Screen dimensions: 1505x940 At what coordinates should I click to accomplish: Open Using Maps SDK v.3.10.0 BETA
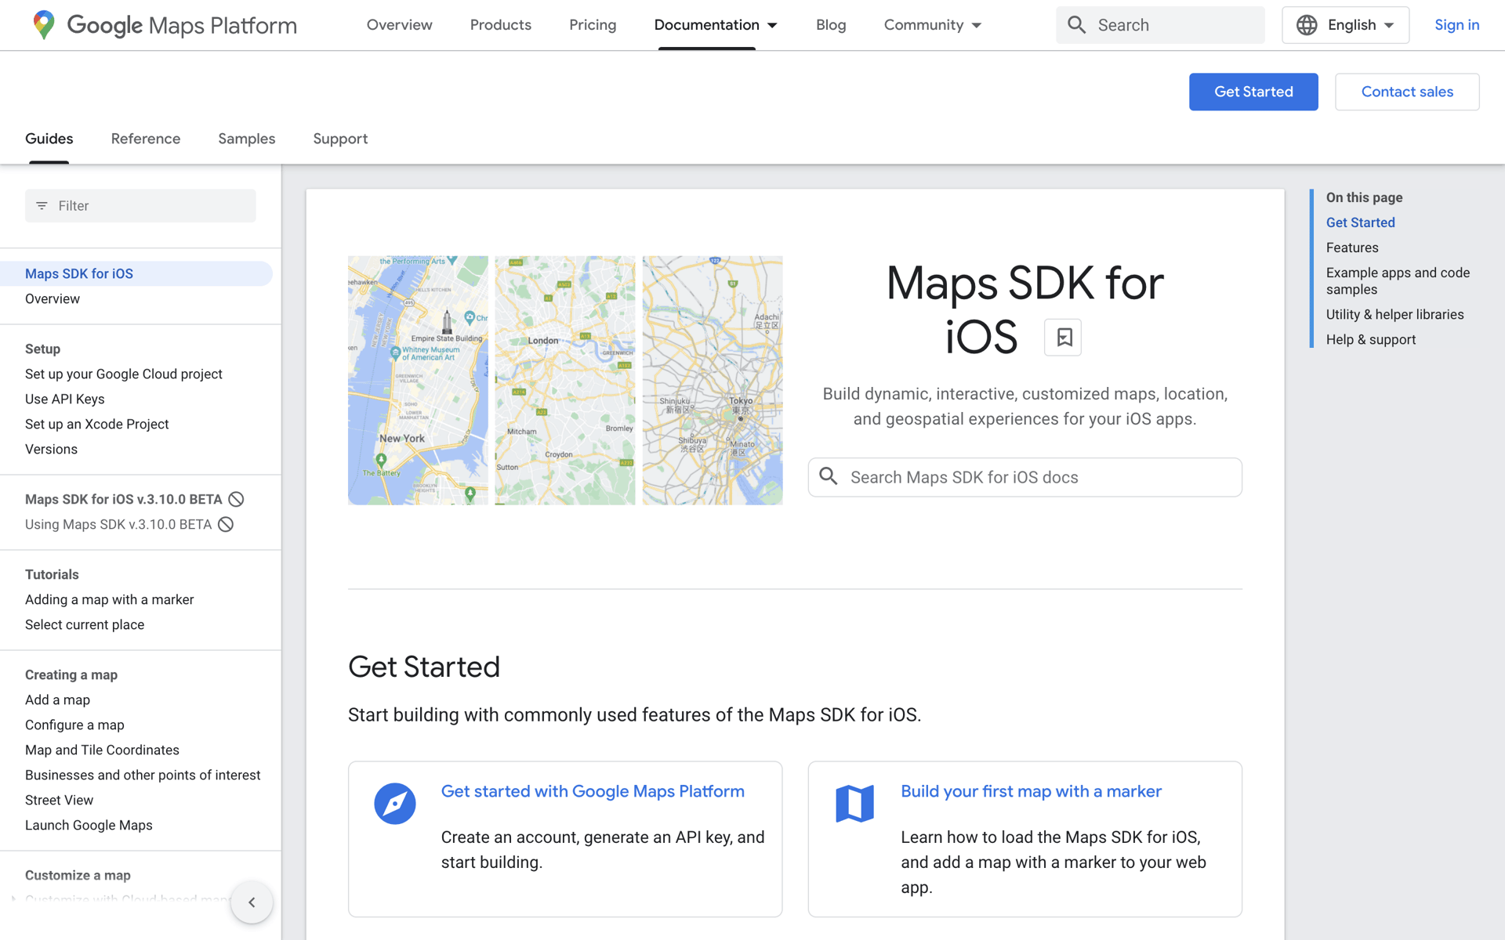pos(118,524)
